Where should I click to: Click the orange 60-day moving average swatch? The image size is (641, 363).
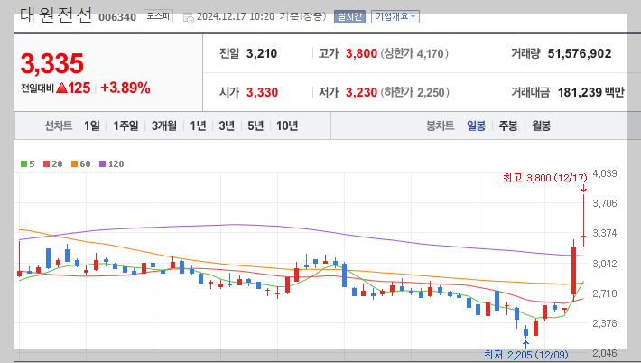(74, 164)
